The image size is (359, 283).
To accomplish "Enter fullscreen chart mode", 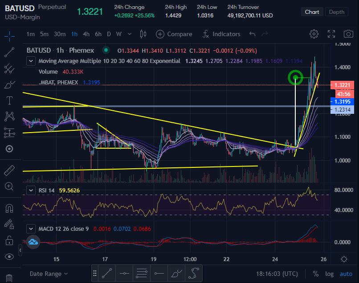I will tap(331, 34).
